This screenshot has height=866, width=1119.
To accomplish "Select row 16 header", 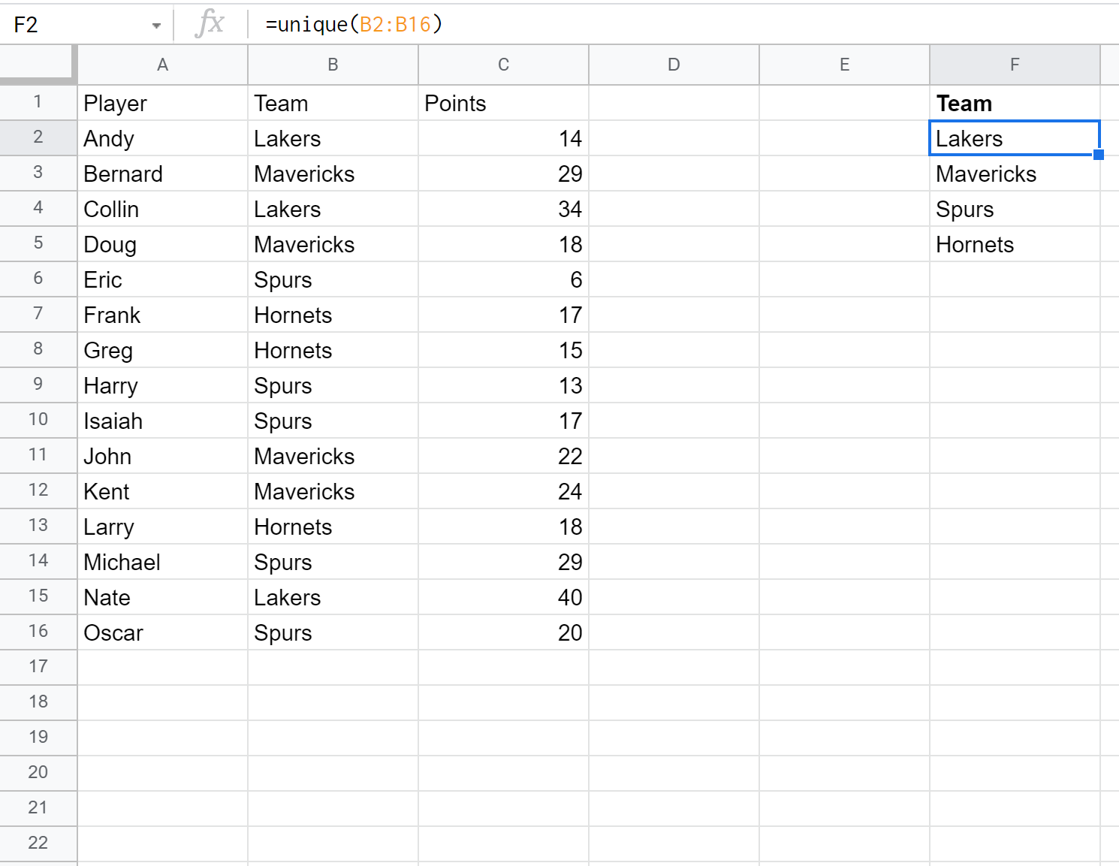I will point(38,632).
